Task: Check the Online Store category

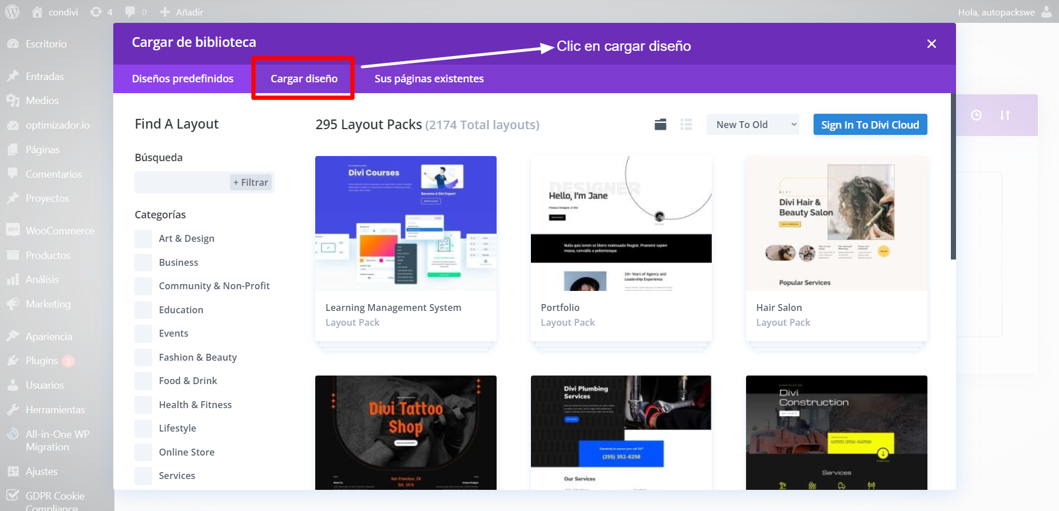Action: pos(144,453)
